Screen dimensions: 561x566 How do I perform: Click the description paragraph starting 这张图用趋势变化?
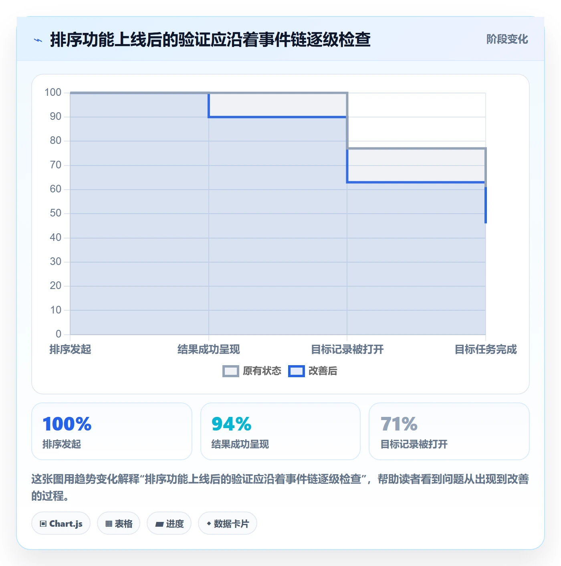[x=280, y=487]
